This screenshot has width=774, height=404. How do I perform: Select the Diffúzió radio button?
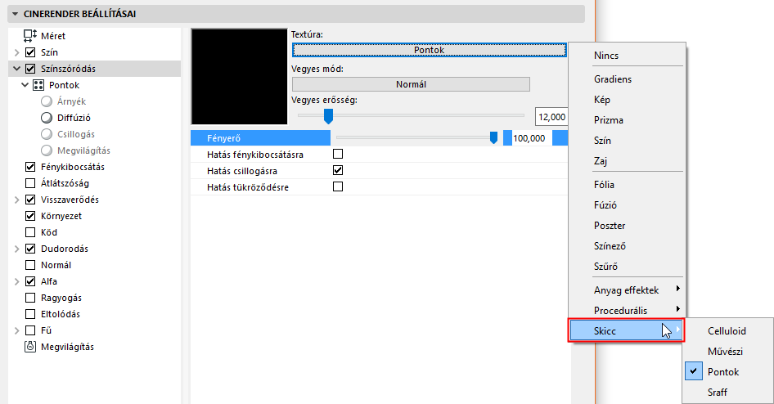coord(47,118)
